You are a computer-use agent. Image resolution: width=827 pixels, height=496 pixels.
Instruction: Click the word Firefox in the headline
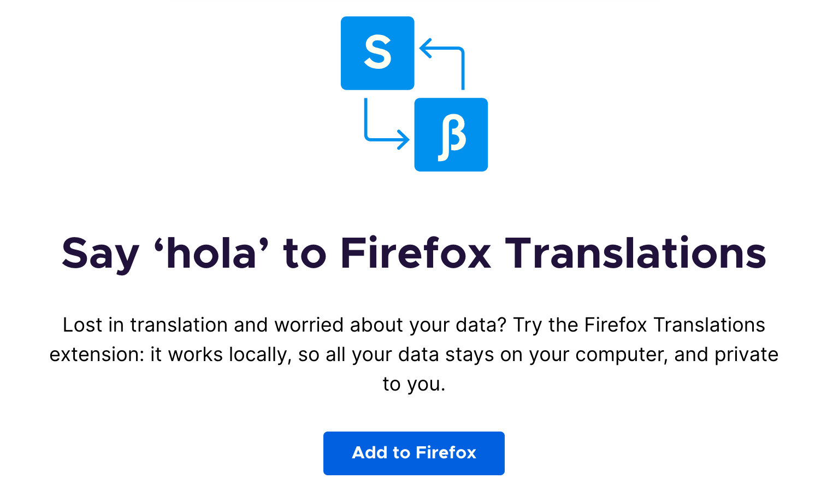coord(416,253)
